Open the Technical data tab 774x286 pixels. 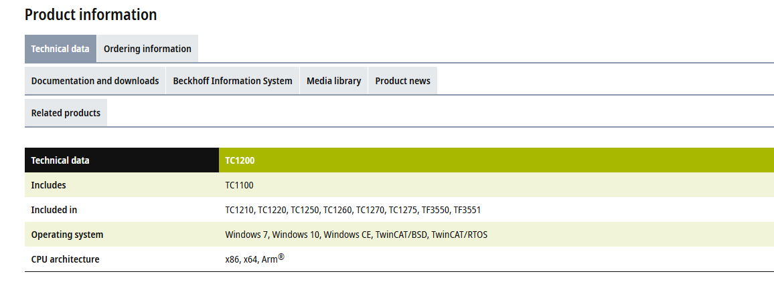[x=60, y=49]
